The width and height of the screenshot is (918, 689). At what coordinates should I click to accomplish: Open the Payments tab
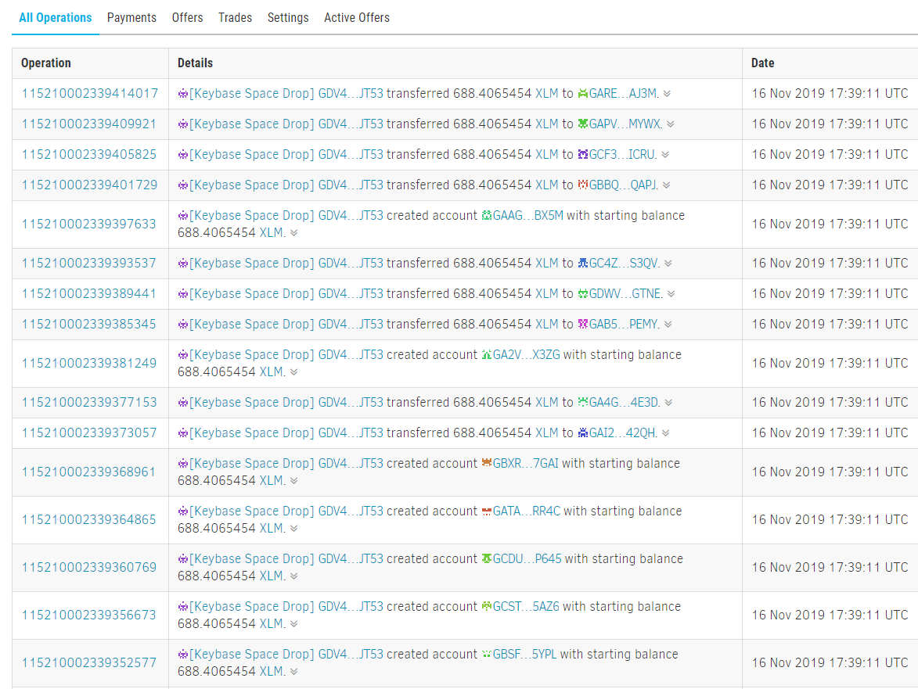point(131,17)
